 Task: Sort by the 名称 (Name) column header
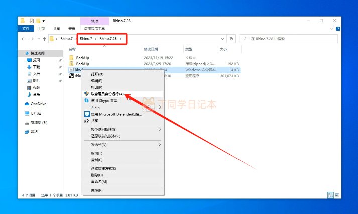point(72,49)
